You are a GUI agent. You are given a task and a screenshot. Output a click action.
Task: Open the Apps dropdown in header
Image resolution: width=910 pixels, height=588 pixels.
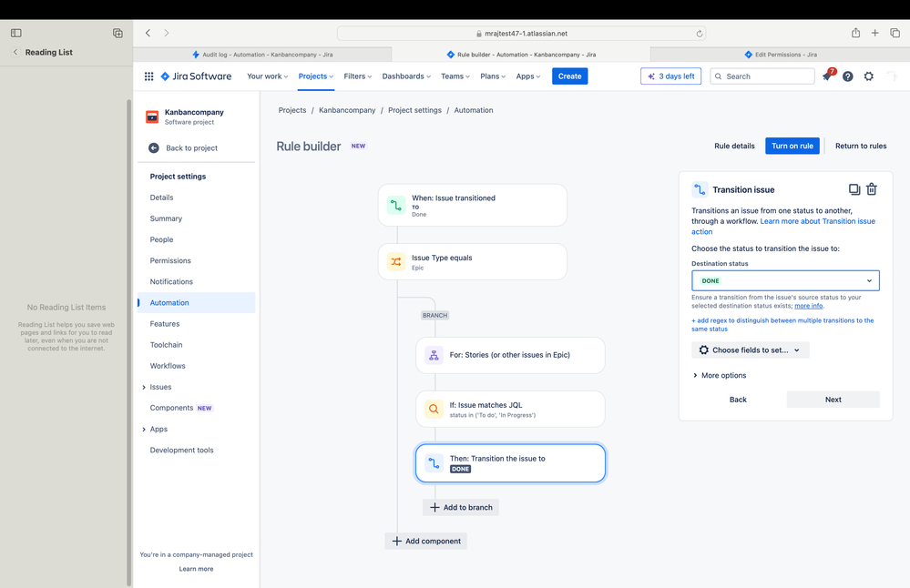tap(528, 76)
